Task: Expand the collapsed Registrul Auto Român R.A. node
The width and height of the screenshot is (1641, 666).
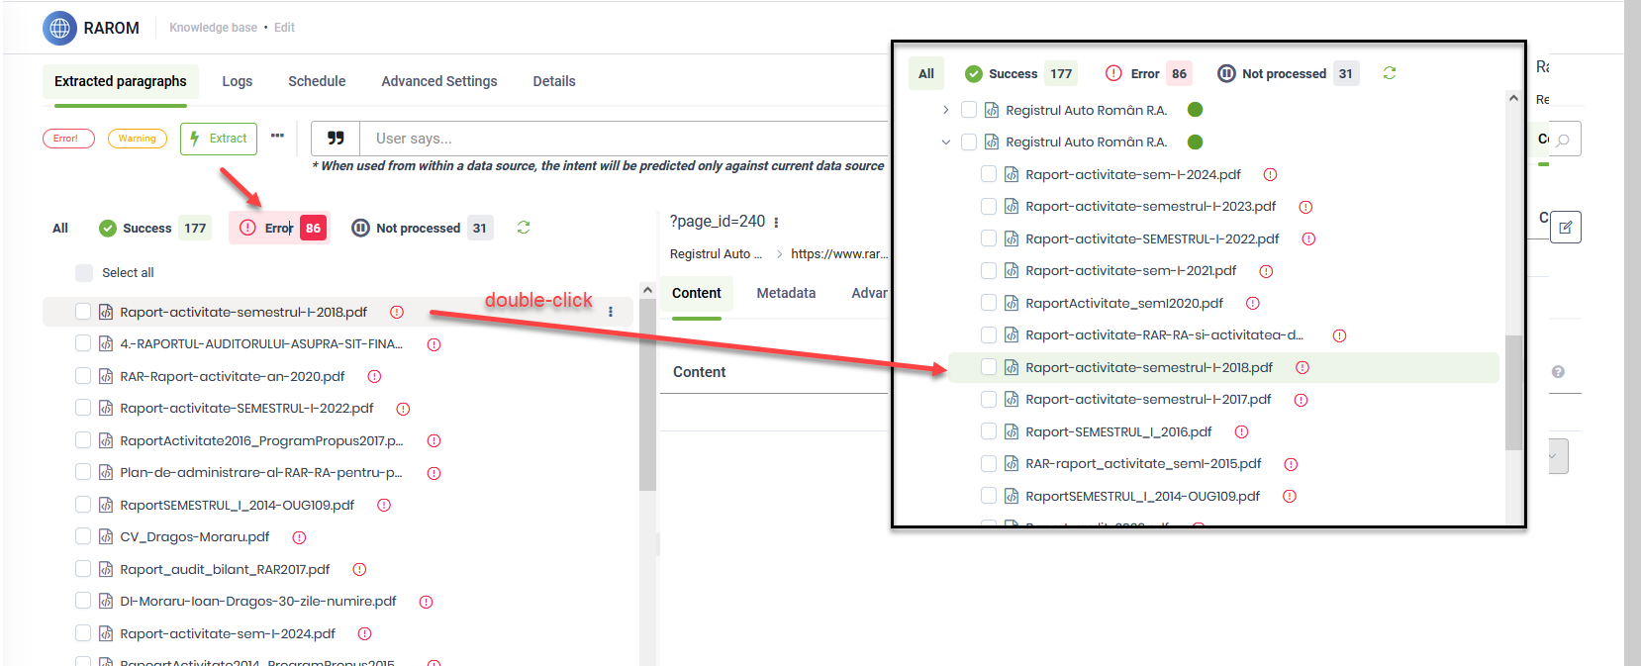Action: [945, 110]
